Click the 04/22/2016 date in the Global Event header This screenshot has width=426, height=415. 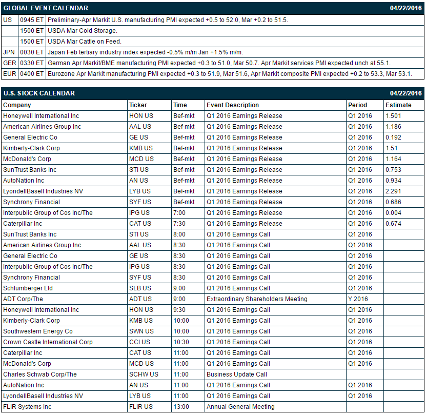click(405, 8)
